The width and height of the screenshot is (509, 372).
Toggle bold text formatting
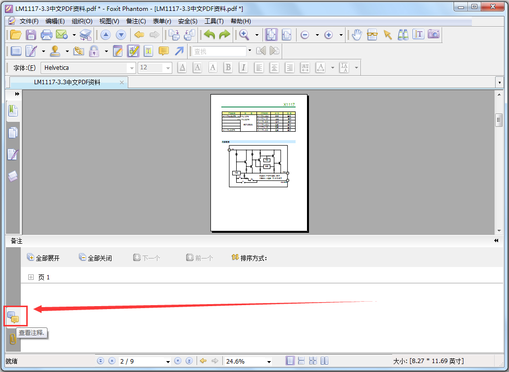coord(228,67)
